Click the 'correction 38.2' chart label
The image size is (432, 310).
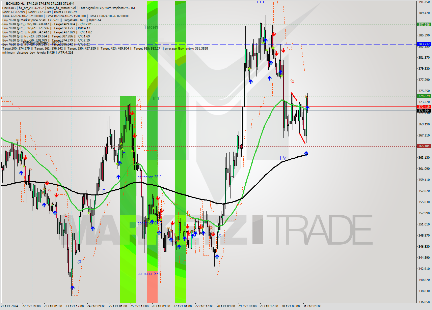[150, 177]
